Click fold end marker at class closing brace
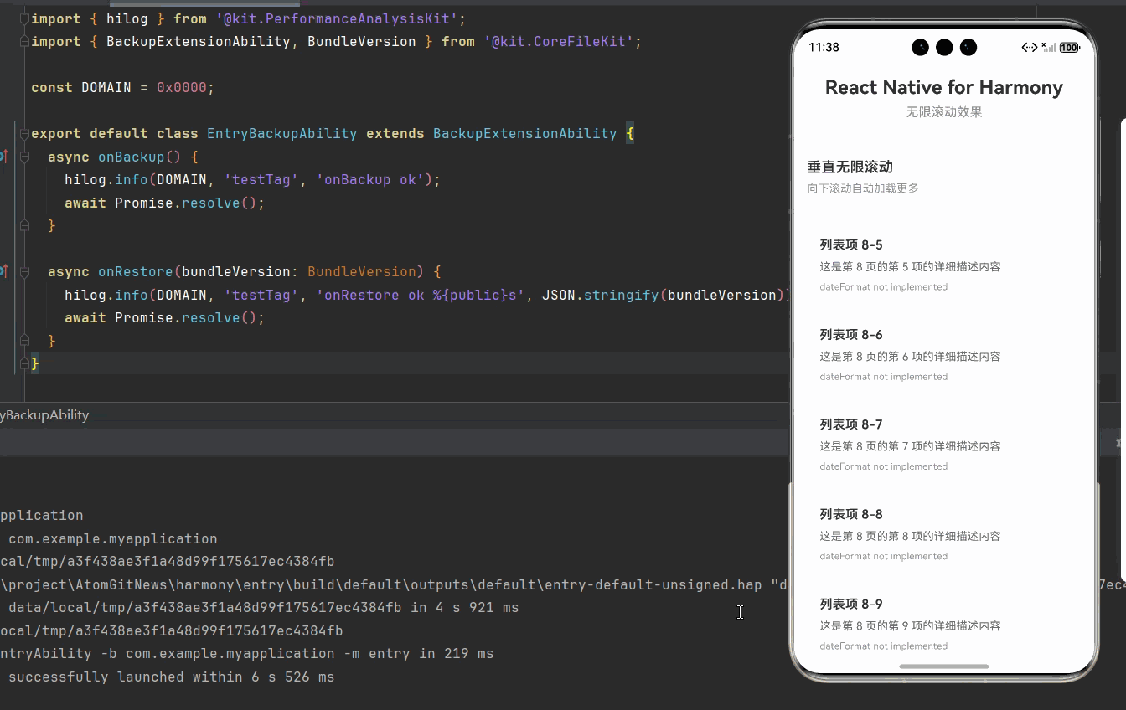 [24, 364]
